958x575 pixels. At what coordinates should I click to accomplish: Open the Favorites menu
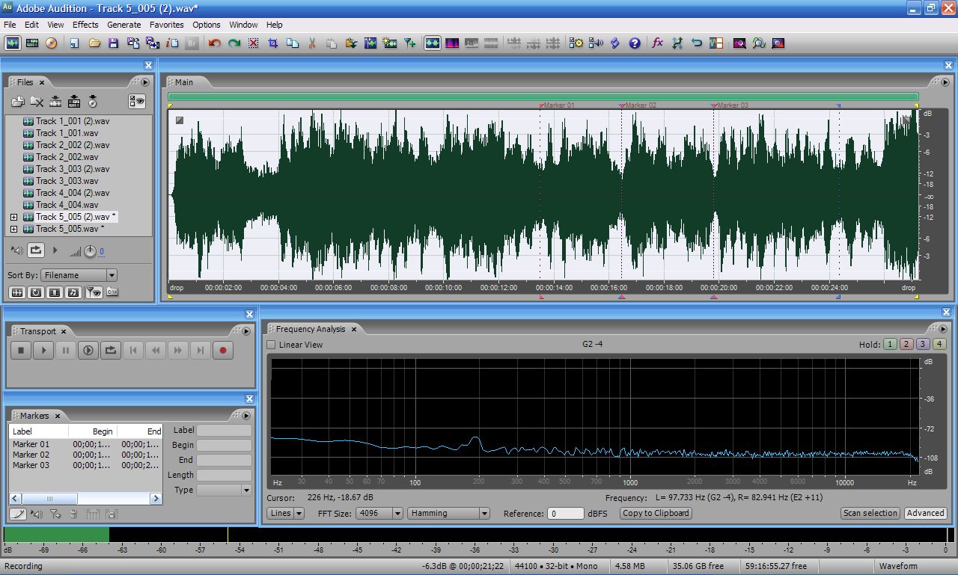(x=167, y=25)
